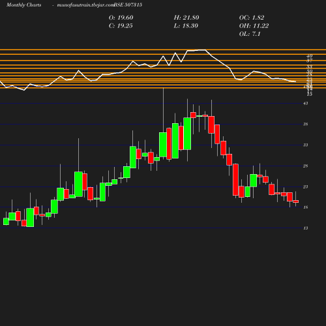Click the 43 price axis label

coord(306,104)
